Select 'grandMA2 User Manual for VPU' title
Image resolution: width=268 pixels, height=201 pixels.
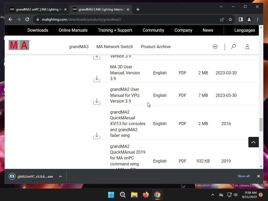[125, 95]
